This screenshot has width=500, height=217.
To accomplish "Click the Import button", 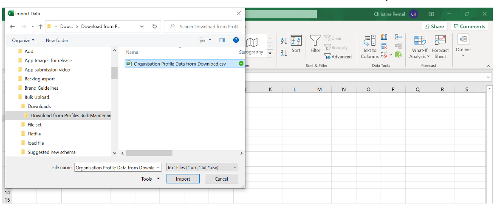I will pyautogui.click(x=183, y=179).
